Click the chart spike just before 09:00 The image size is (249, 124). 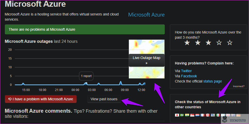click(x=121, y=83)
